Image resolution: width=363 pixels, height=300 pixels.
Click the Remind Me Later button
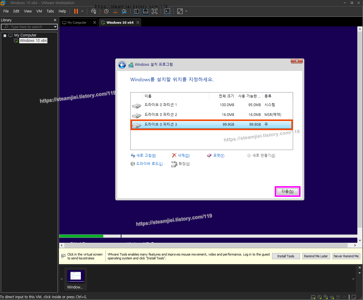tap(316, 256)
